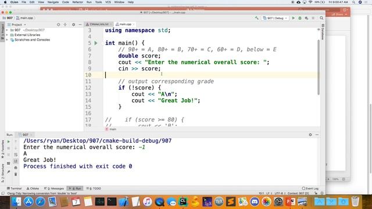Click the UTF-8 encoding selector
The width and height of the screenshot is (372, 209).
click(x=280, y=193)
